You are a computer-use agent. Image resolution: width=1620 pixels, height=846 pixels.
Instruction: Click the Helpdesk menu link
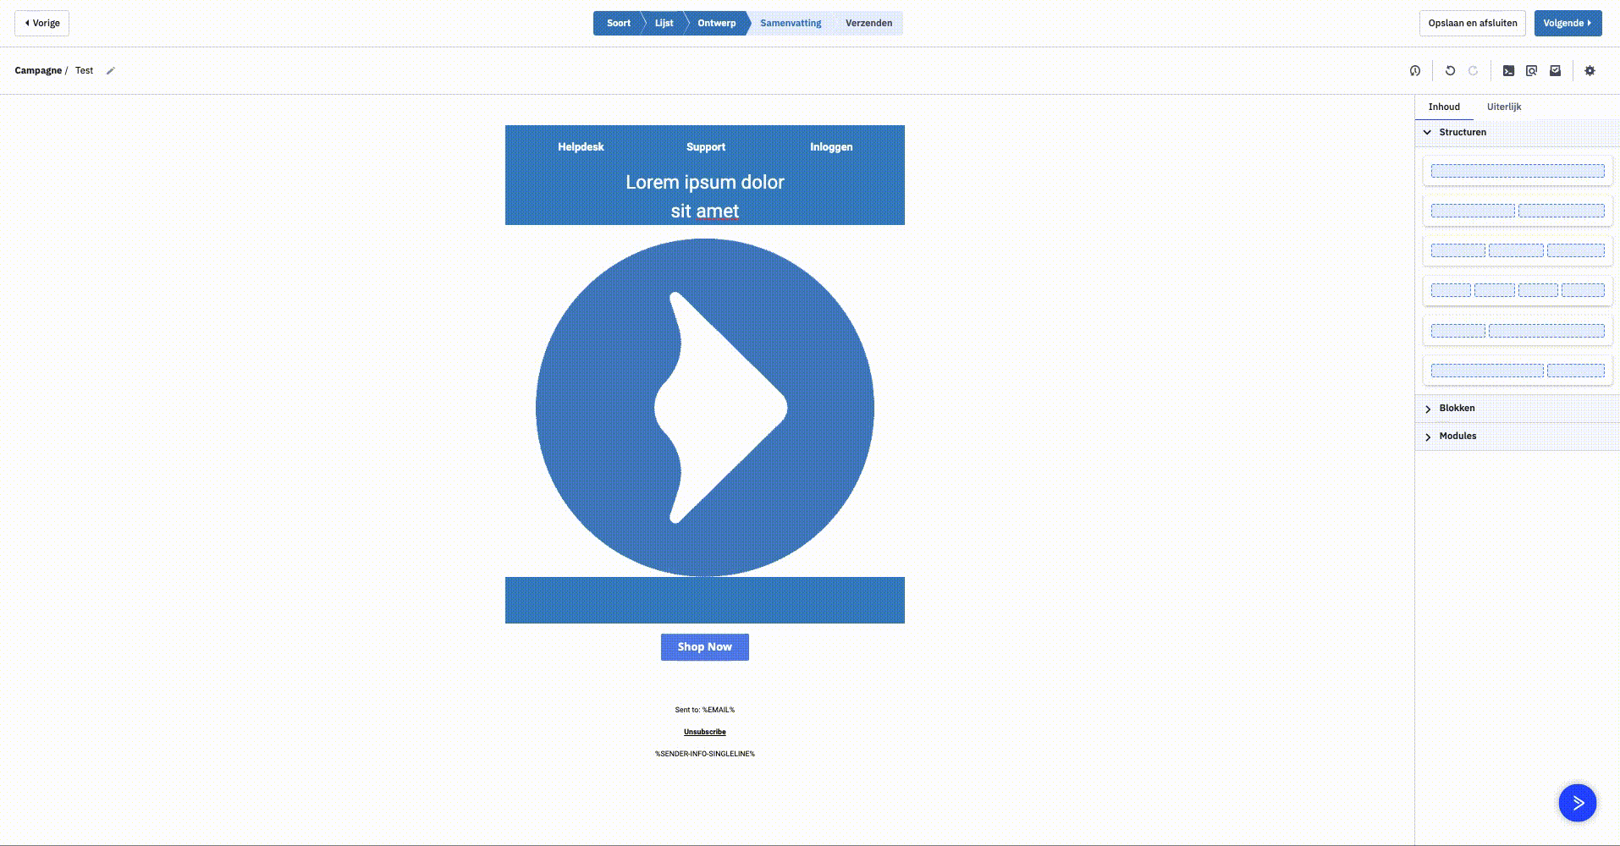point(581,147)
